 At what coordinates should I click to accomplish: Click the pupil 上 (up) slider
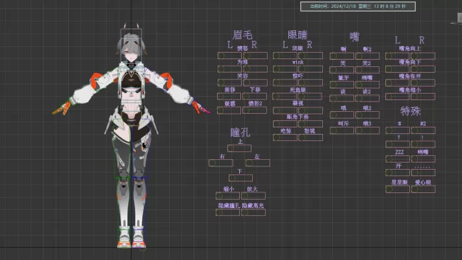click(231, 148)
